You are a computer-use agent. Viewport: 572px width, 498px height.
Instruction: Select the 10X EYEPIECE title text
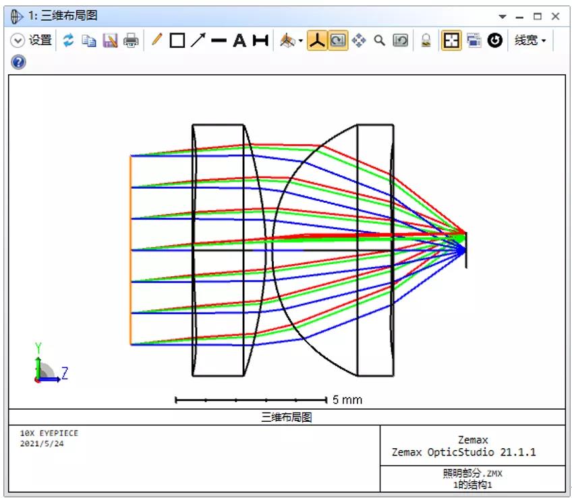pyautogui.click(x=49, y=433)
